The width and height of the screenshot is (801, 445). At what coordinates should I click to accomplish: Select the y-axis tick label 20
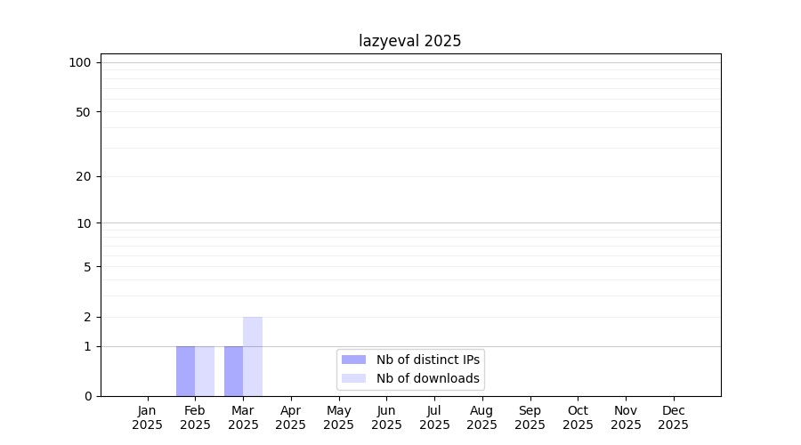[83, 176]
